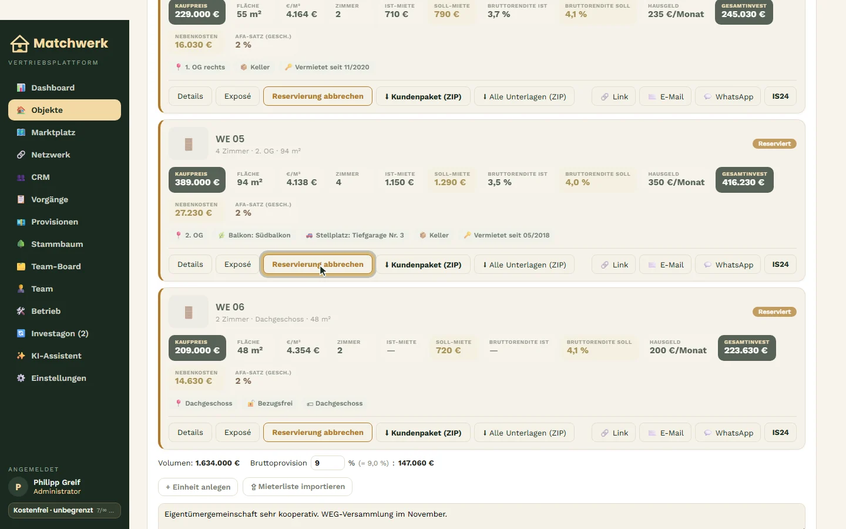Cancel reservation for WE 06

318,433
